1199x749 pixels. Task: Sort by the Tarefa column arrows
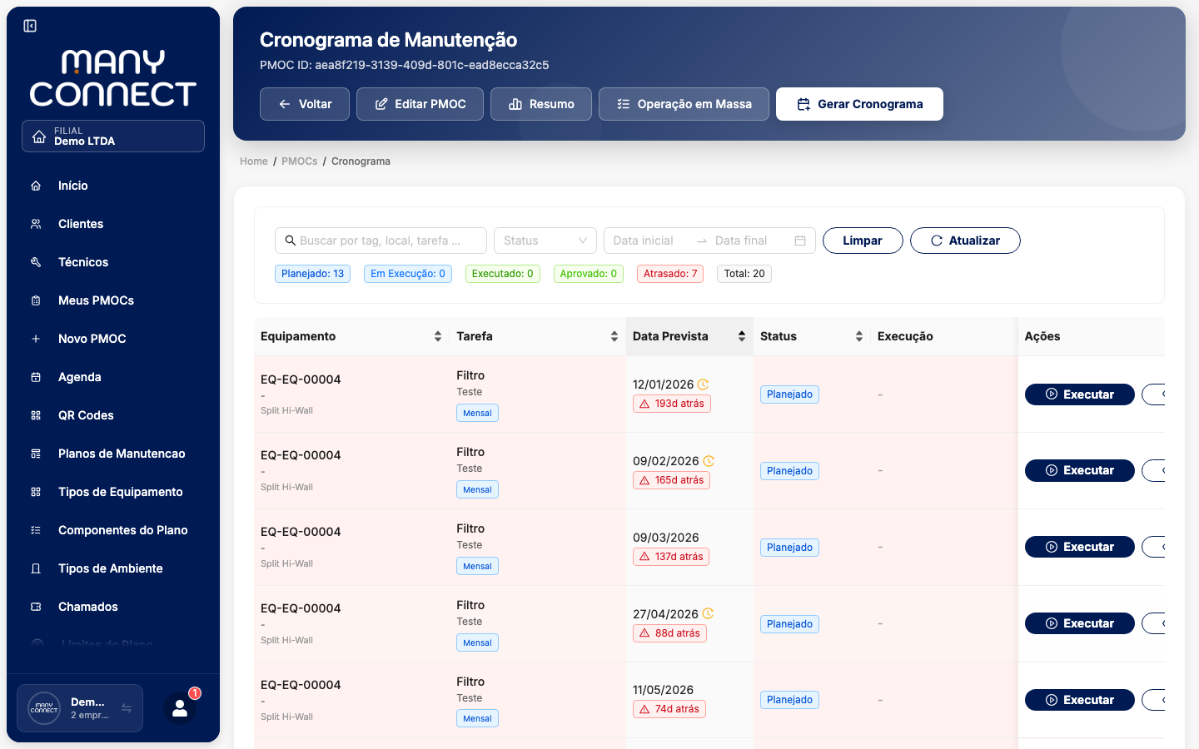click(x=614, y=336)
